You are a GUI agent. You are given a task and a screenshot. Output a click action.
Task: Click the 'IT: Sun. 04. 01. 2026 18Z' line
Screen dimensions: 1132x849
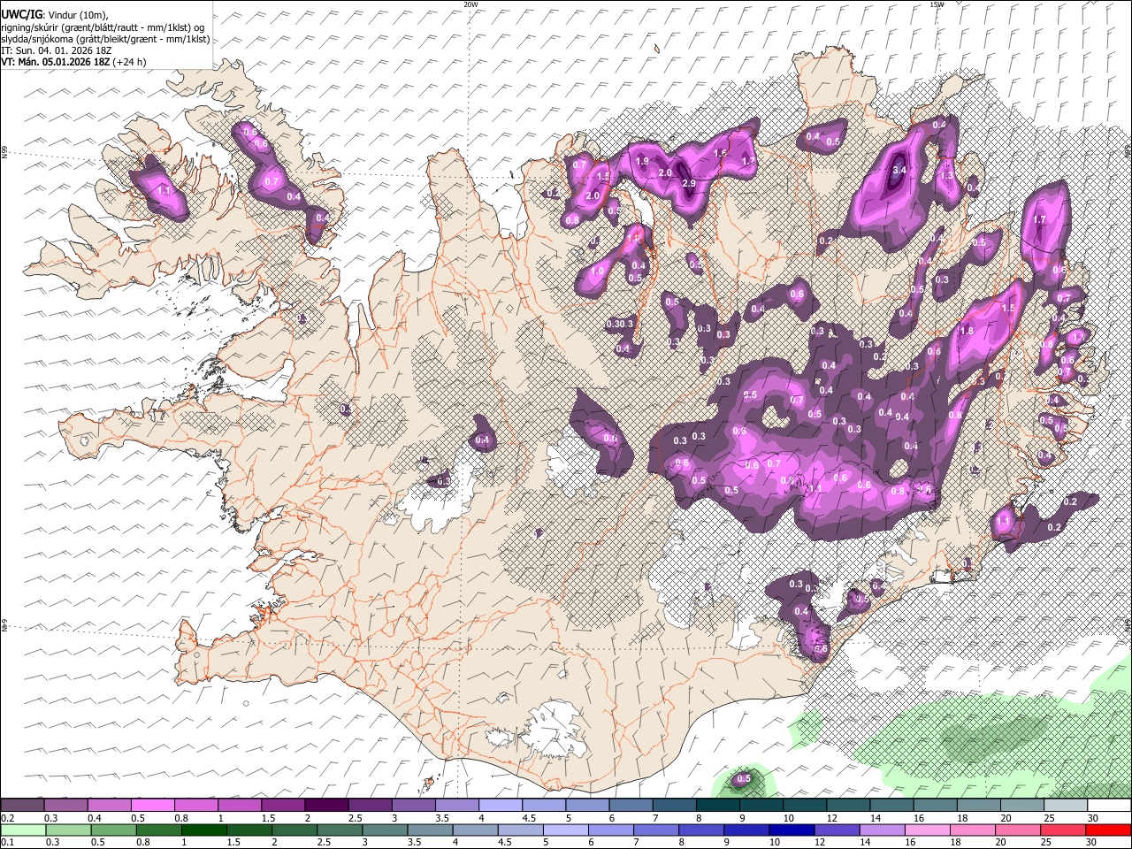(x=56, y=50)
